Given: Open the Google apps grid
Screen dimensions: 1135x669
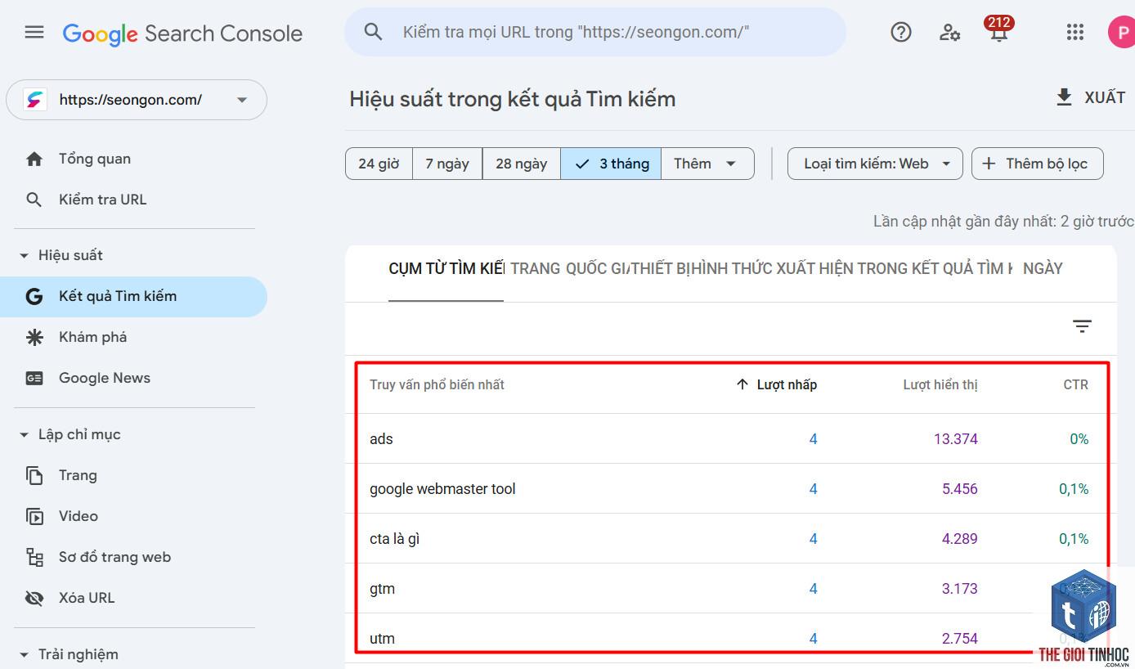Looking at the screenshot, I should pyautogui.click(x=1075, y=32).
